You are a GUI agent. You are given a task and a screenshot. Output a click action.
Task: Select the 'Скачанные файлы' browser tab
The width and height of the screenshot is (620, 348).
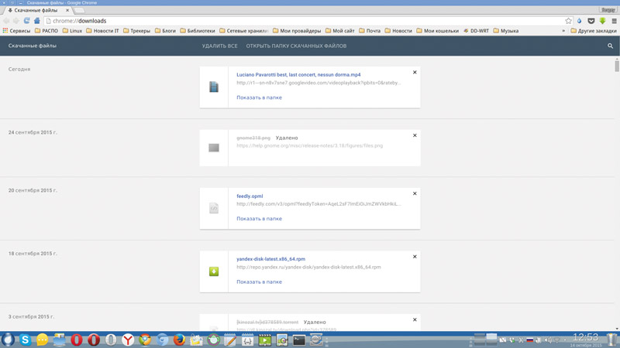[x=36, y=10]
